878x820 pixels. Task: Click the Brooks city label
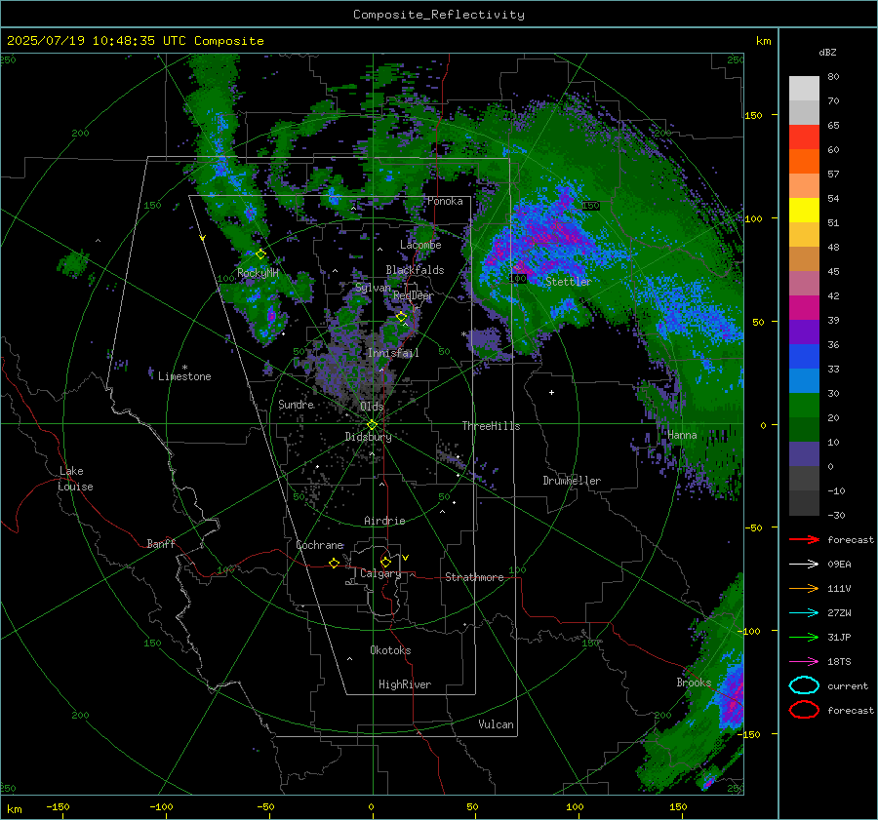point(694,683)
